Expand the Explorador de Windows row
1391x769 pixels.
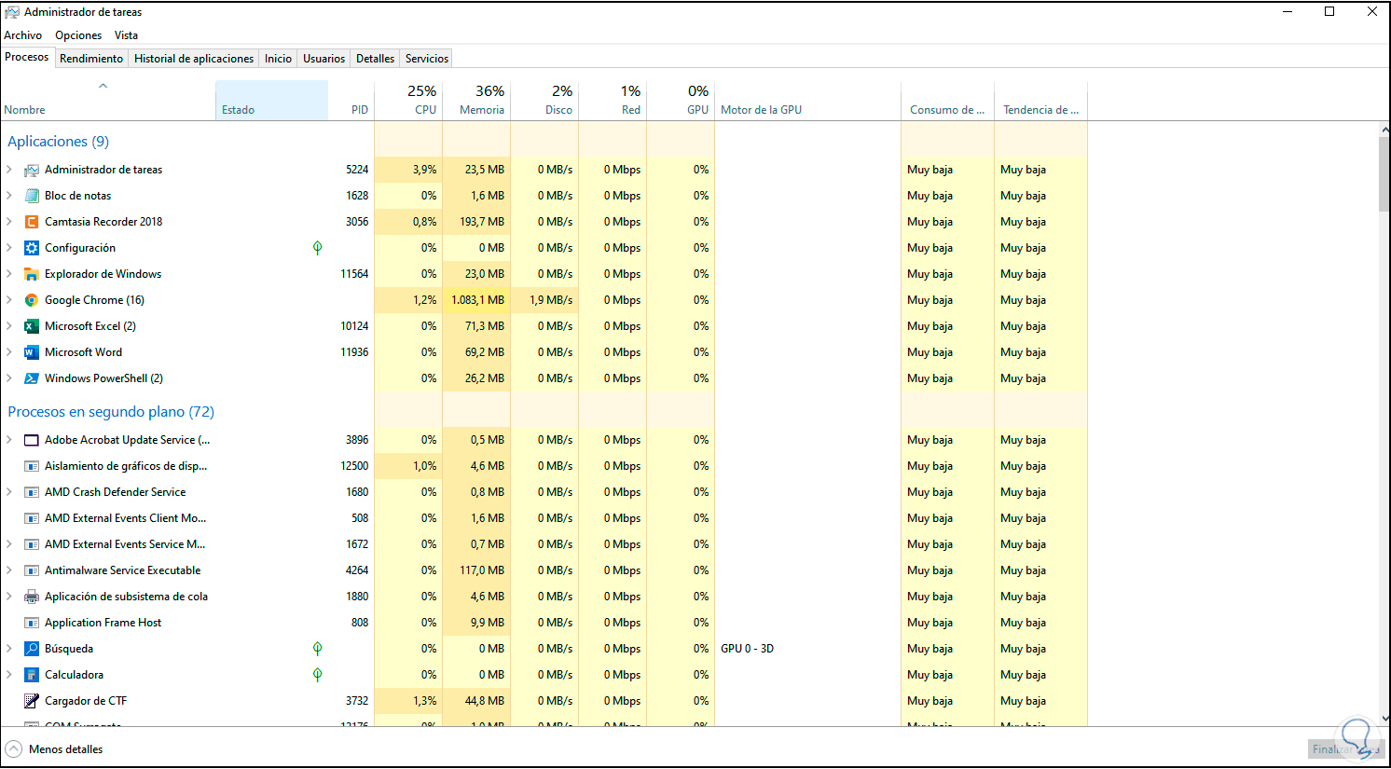pos(9,274)
